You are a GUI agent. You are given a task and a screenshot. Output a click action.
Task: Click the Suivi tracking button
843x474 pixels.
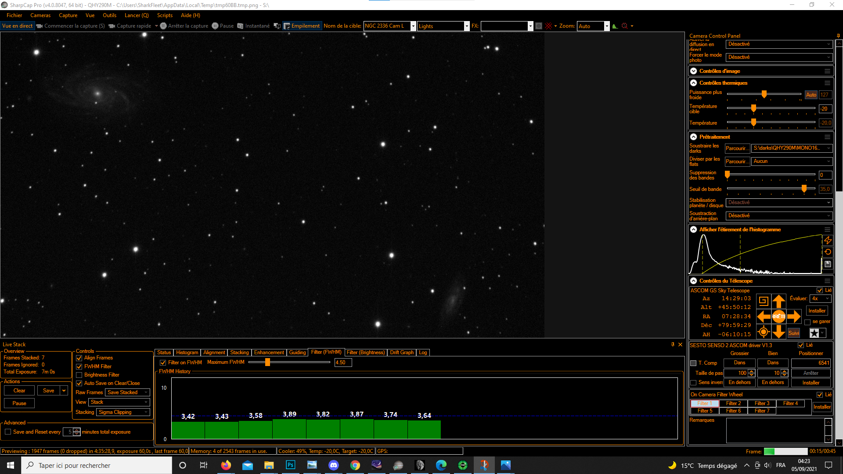tap(794, 333)
